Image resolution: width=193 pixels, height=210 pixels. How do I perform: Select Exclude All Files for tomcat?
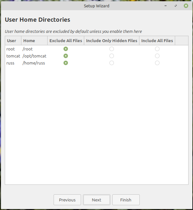pyautogui.click(x=66, y=56)
